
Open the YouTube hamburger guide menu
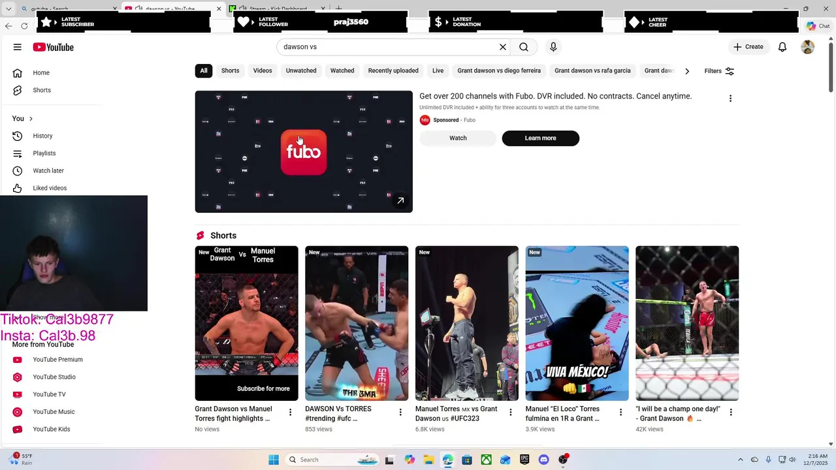[x=18, y=47]
